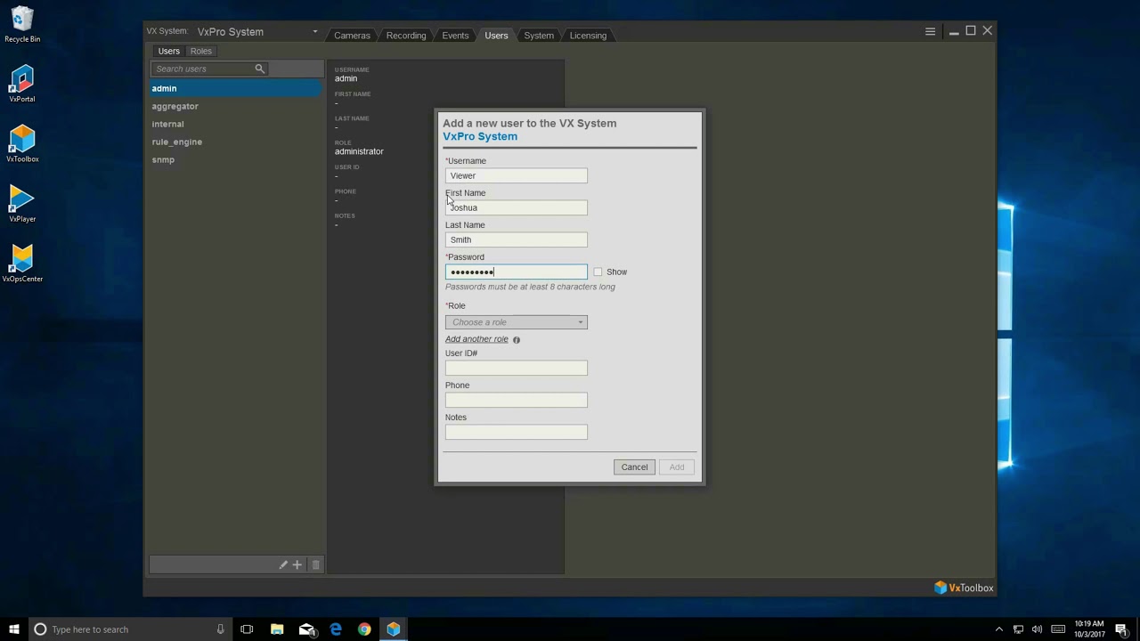The height and width of the screenshot is (641, 1140).
Task: Switch to the Roles sub-tab
Action: tap(201, 51)
